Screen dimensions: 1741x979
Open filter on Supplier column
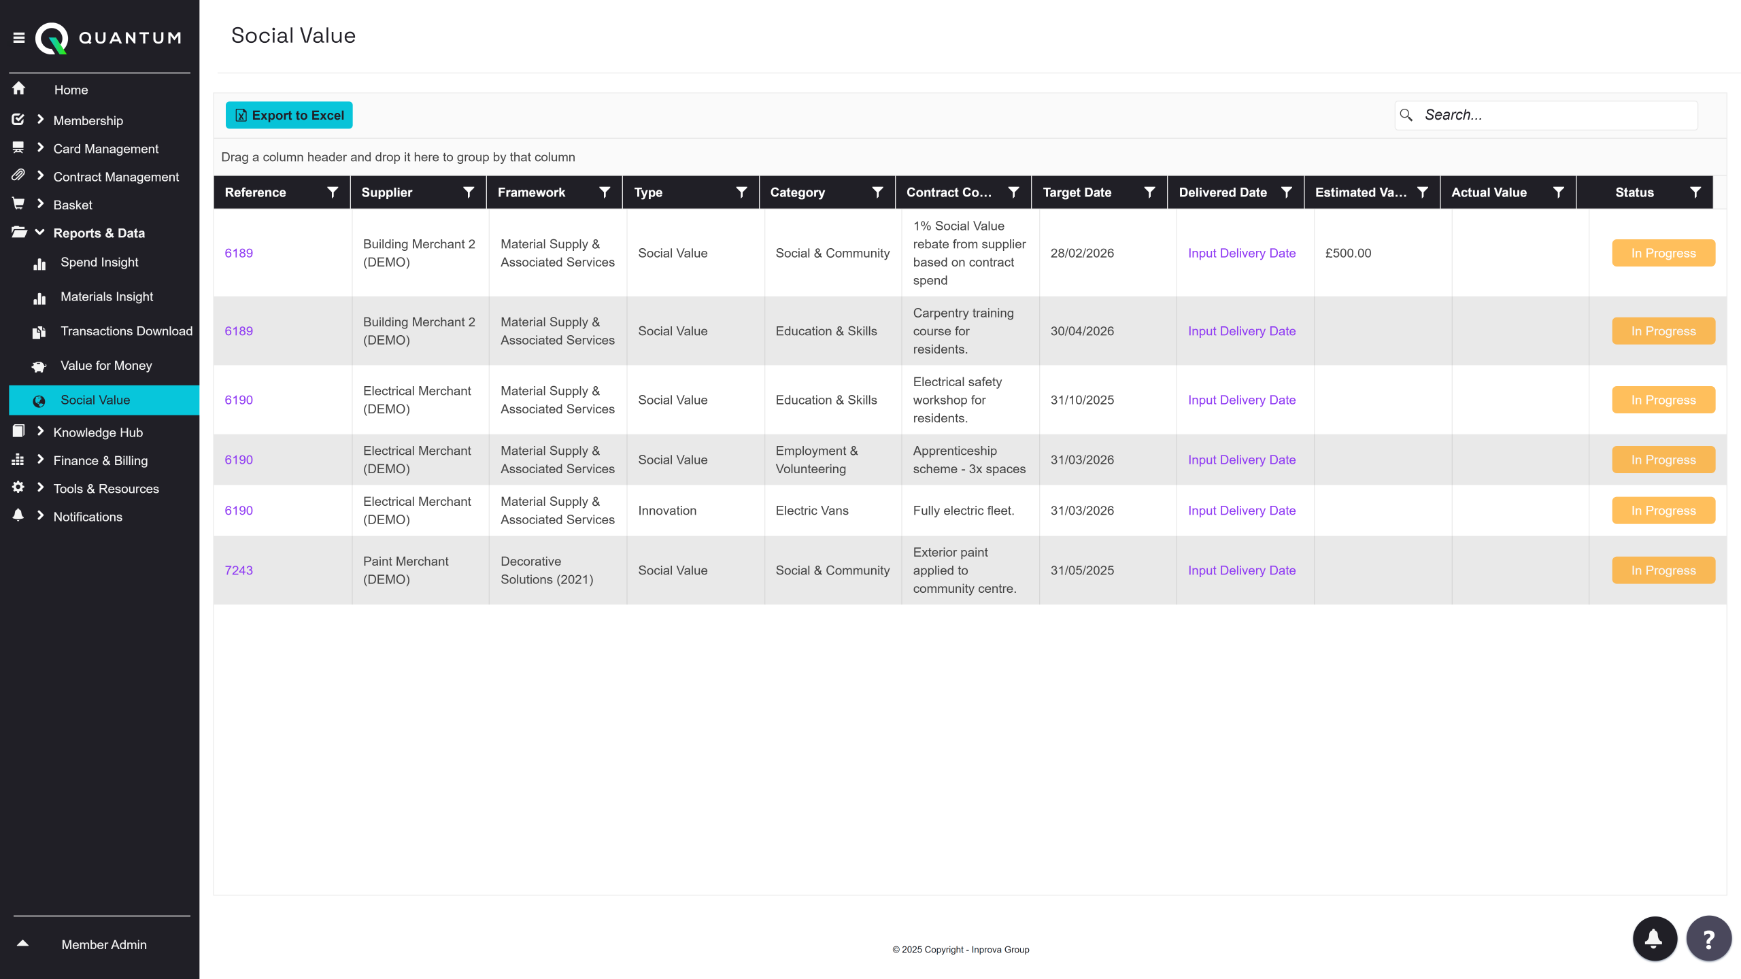coord(469,192)
